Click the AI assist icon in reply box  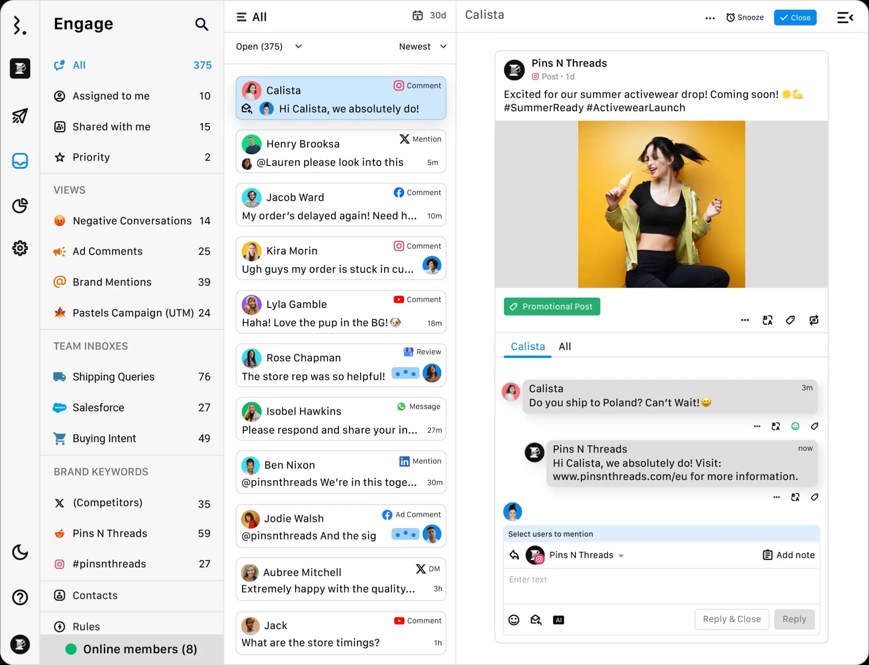coord(558,620)
